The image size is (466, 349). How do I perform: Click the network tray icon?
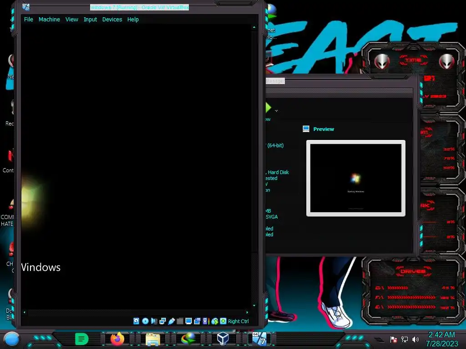click(405, 339)
